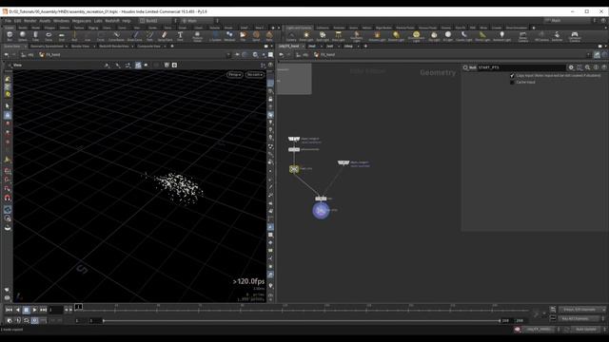609x342 pixels.
Task: Select the Metaball shelf tool
Action: click(229, 36)
